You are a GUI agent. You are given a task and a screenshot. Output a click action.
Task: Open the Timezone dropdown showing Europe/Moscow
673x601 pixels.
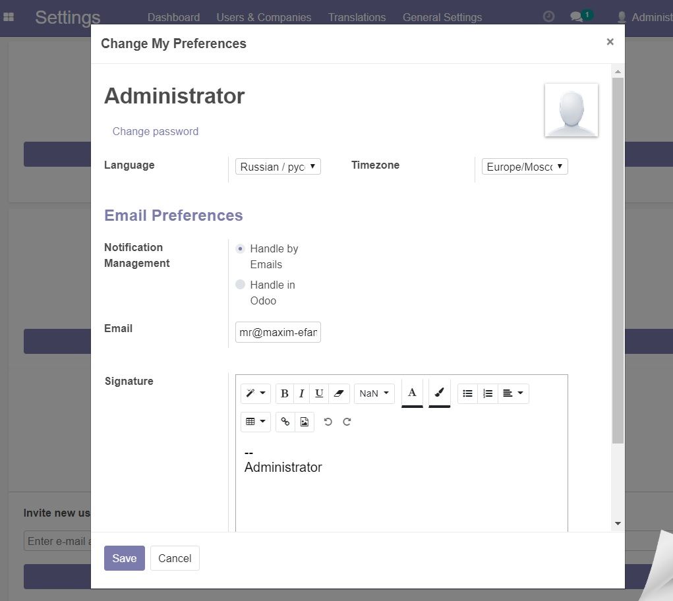point(524,166)
